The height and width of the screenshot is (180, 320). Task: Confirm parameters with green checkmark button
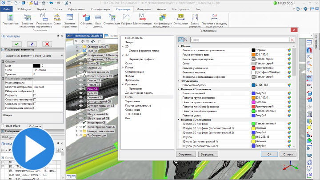tap(17, 44)
